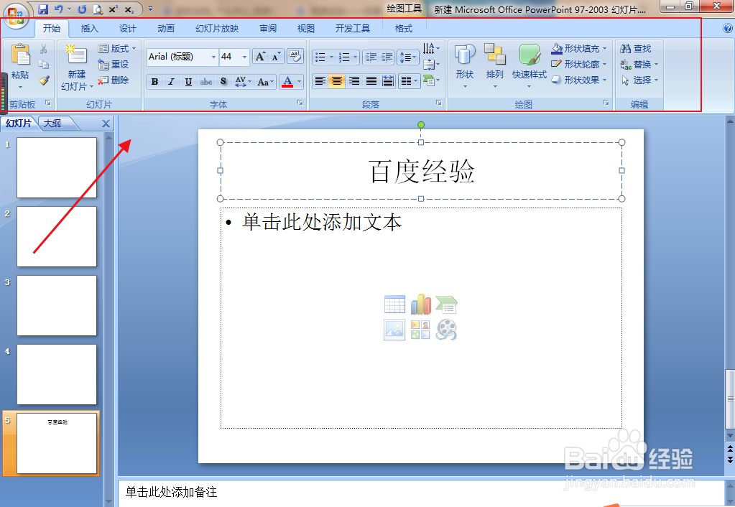Clear all formatting with eraser icon
This screenshot has height=507, width=735.
coord(295,56)
